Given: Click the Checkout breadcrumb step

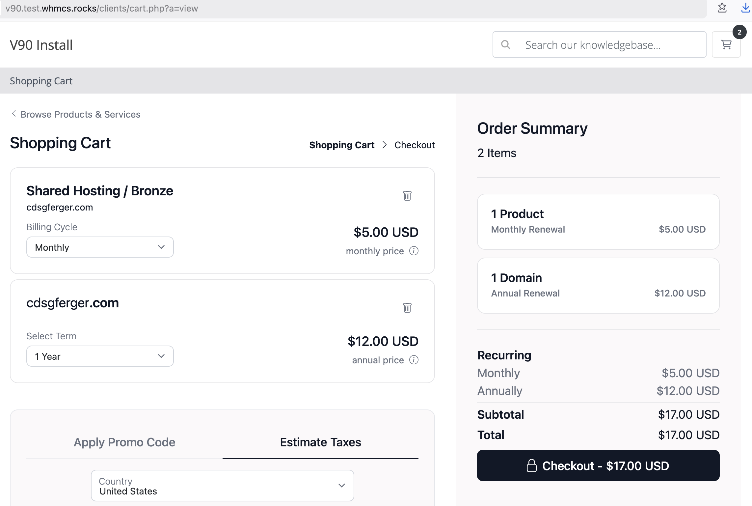Looking at the screenshot, I should coord(414,145).
